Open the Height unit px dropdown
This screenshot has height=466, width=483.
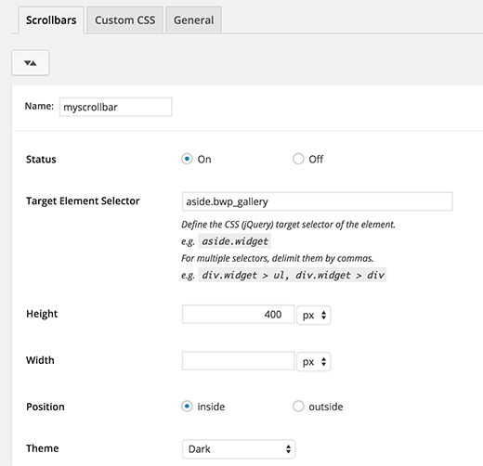pos(314,315)
